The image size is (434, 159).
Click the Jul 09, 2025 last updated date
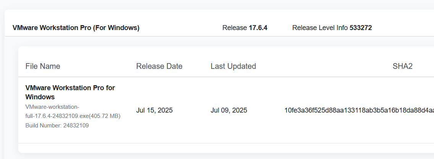click(229, 111)
